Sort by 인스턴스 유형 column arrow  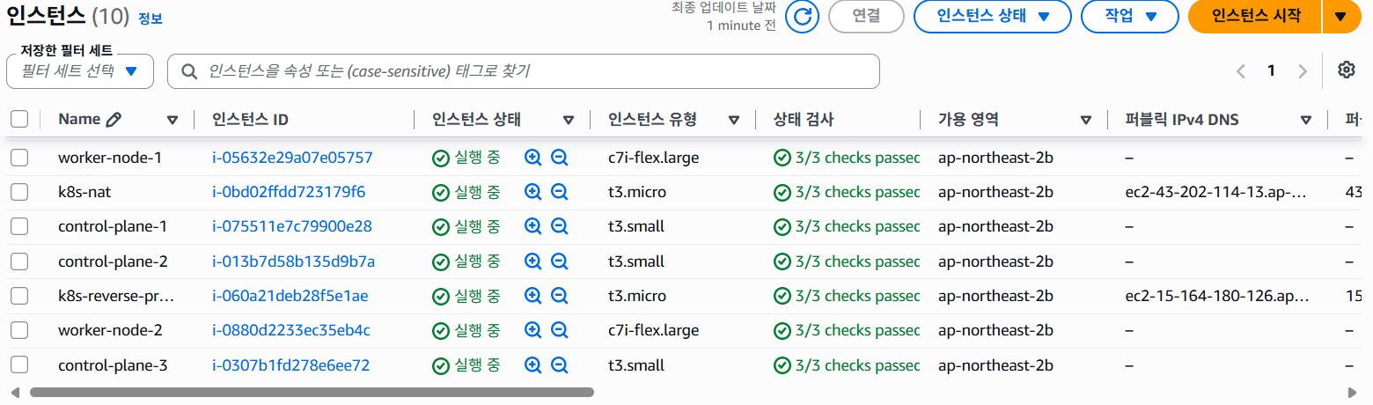click(734, 121)
